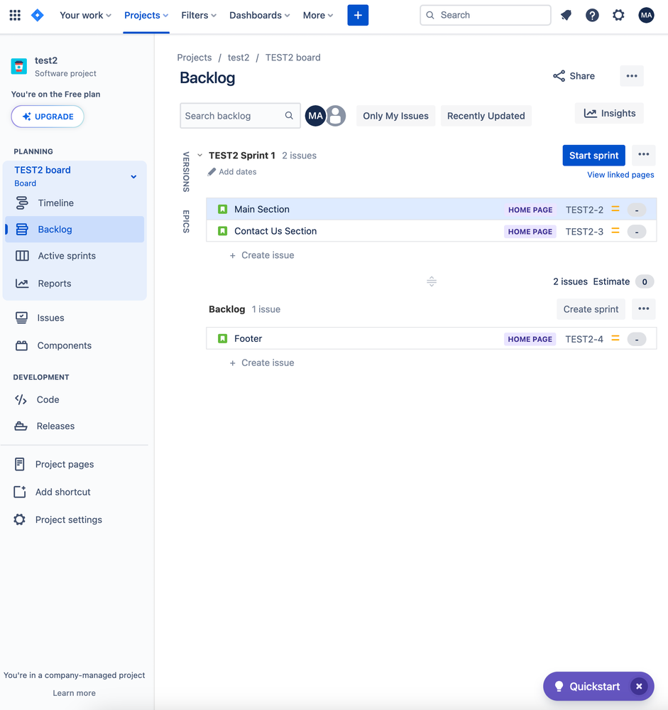Screen dimensions: 668x710
Task: Open the Insights button
Action: [609, 113]
